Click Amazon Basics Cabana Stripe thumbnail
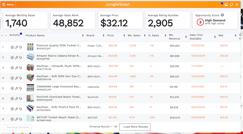The height and width of the screenshot is (134, 243). point(30,57)
